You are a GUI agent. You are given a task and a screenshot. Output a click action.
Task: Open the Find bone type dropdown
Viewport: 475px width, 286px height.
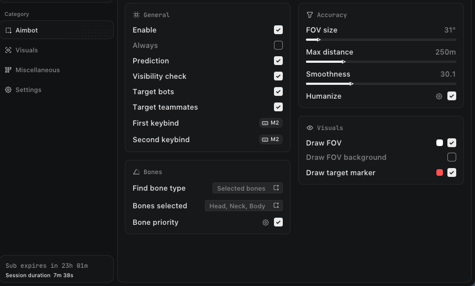(x=247, y=188)
